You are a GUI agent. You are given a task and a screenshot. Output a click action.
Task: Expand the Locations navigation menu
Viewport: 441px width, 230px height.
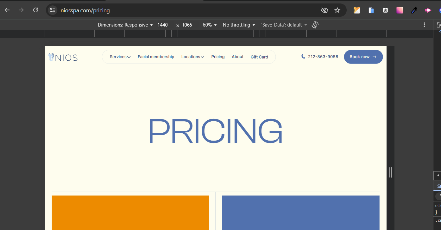click(x=192, y=57)
